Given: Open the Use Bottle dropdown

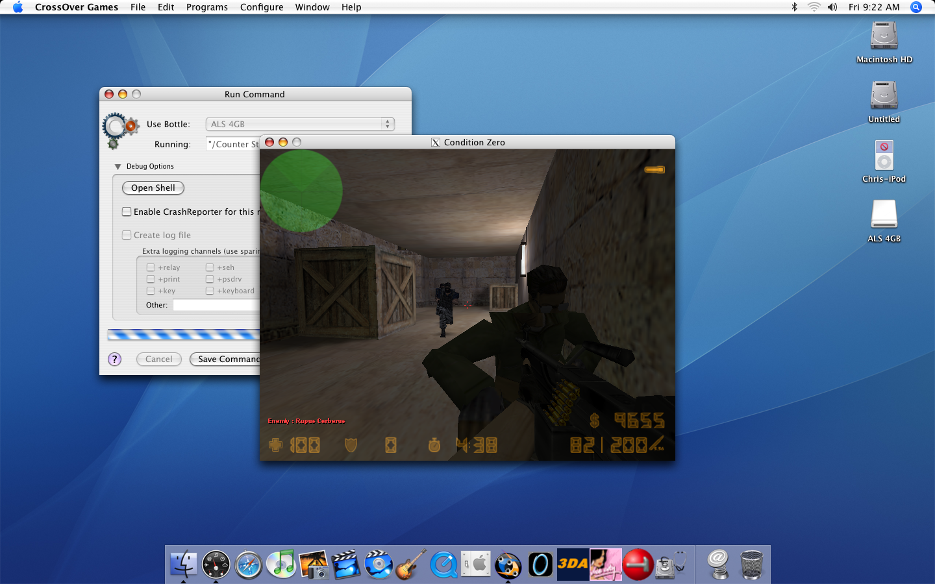Looking at the screenshot, I should click(x=299, y=124).
